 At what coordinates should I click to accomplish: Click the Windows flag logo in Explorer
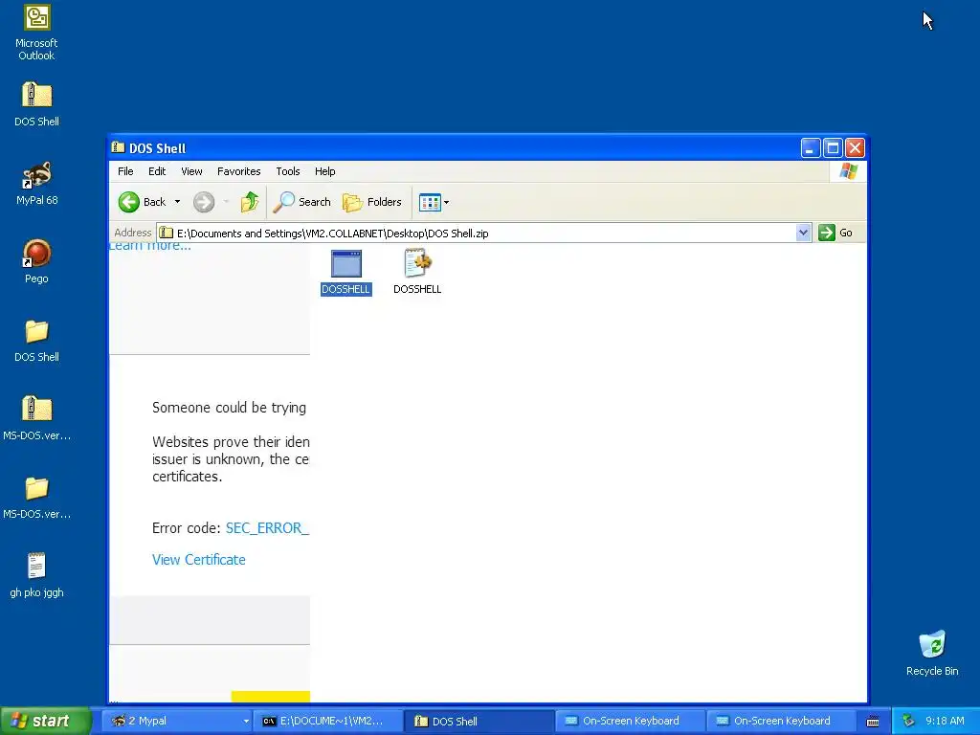pyautogui.click(x=848, y=170)
